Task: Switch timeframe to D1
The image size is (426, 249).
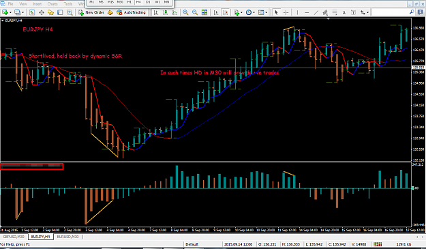Action: point(148,2)
